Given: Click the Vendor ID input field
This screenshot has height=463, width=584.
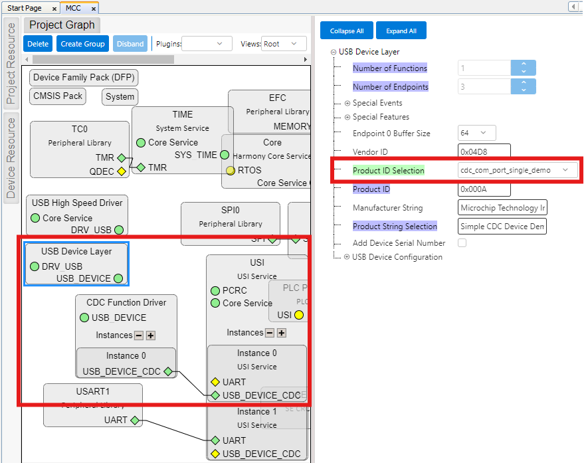Looking at the screenshot, I should (484, 152).
